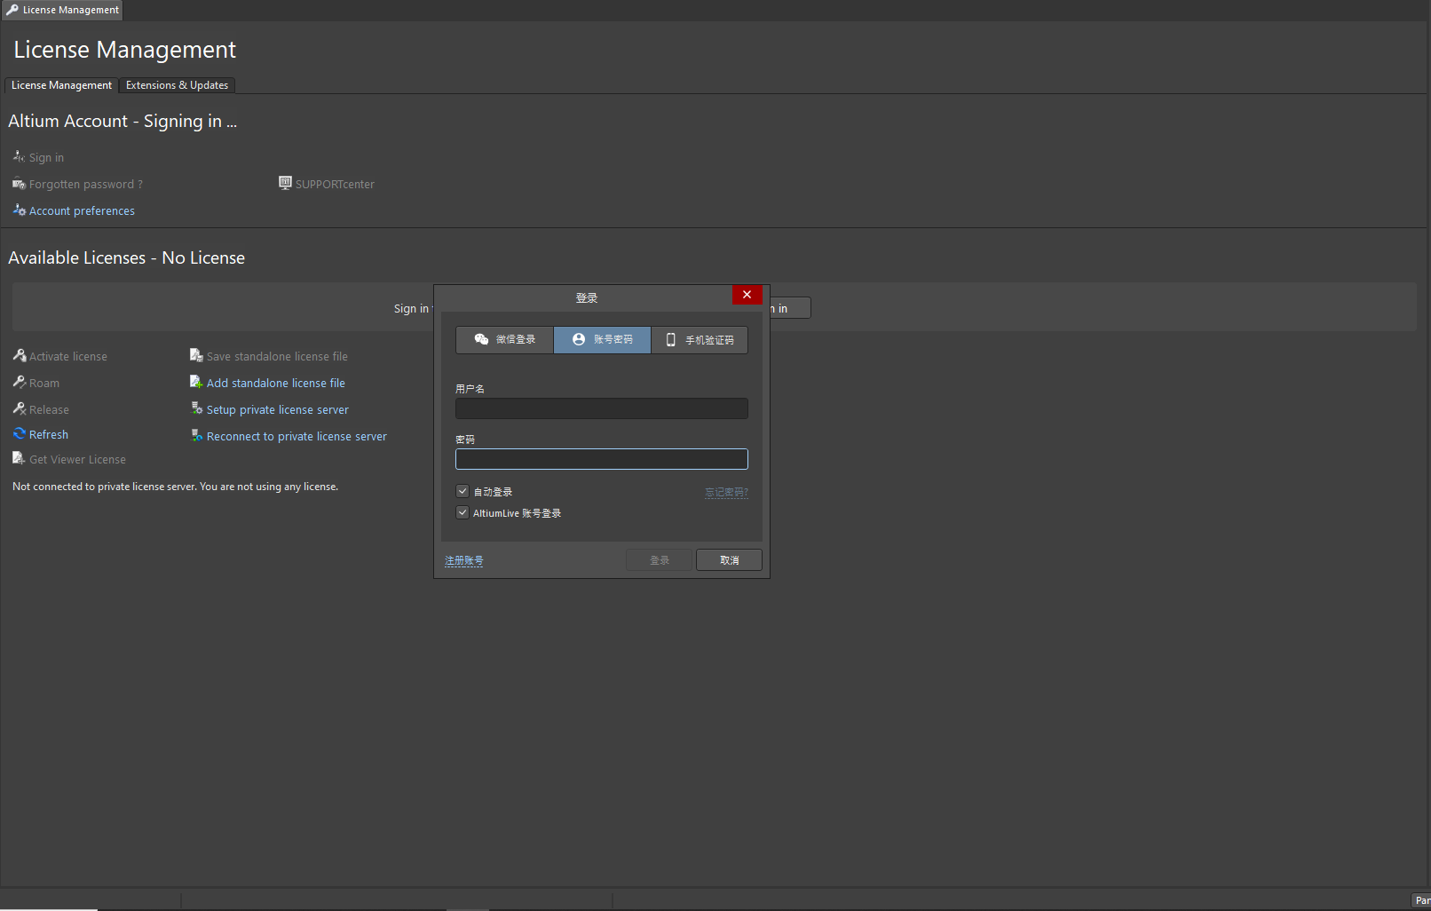Click the Get Viewer License icon
The width and height of the screenshot is (1431, 911).
click(x=20, y=458)
